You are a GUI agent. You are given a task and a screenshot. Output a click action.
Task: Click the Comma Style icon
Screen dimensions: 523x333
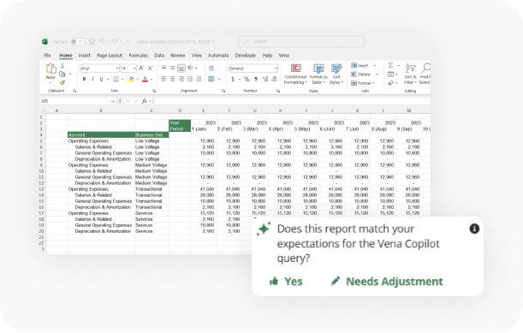tap(255, 79)
